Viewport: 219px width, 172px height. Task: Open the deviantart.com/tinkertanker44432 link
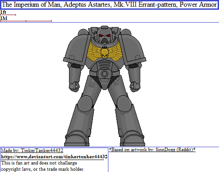(x=54, y=156)
